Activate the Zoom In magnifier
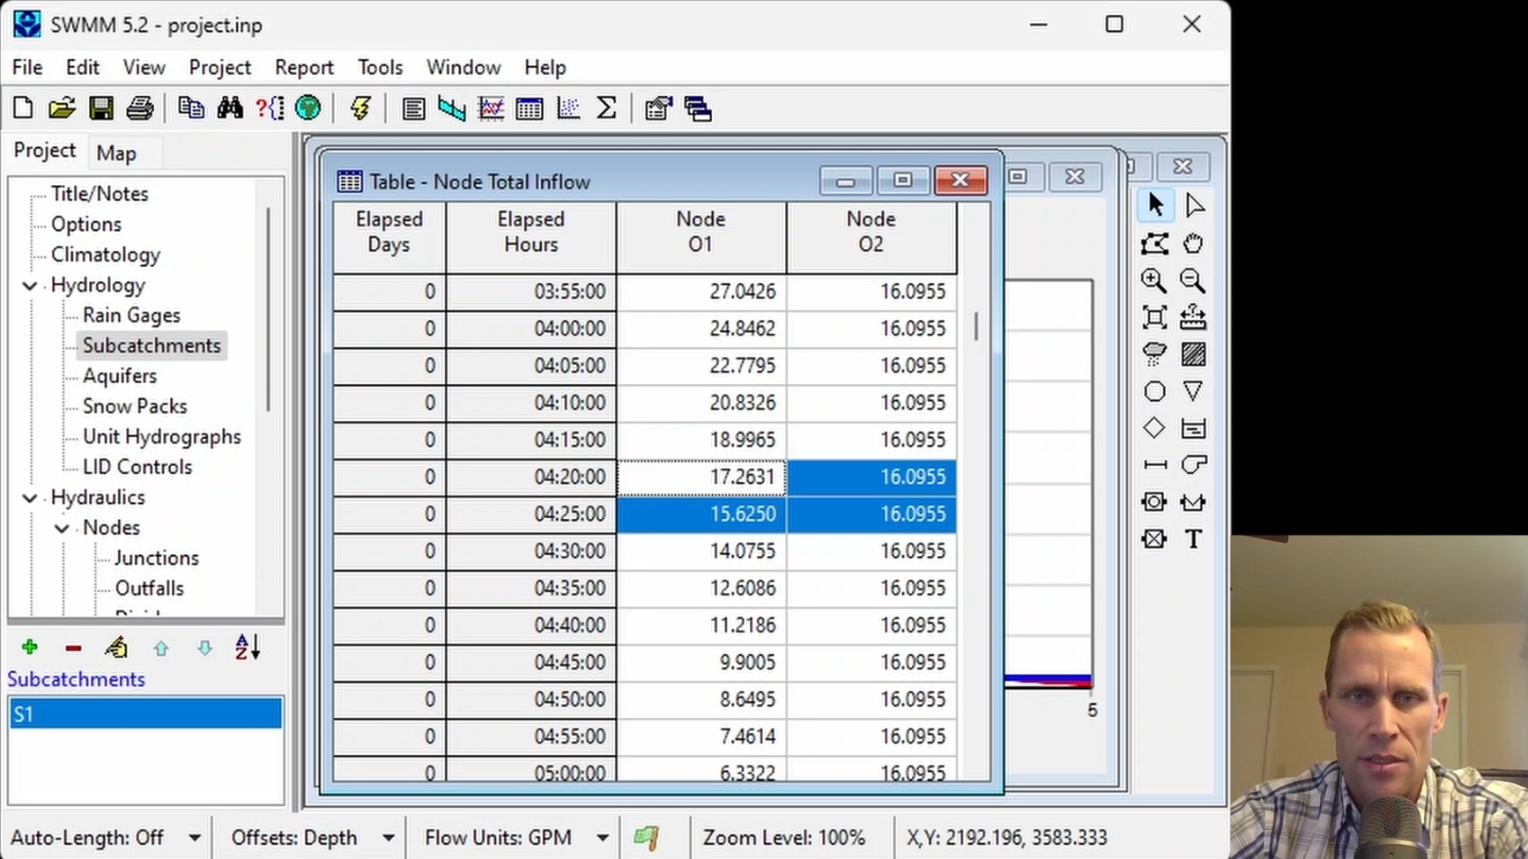The image size is (1528, 859). [x=1155, y=281]
